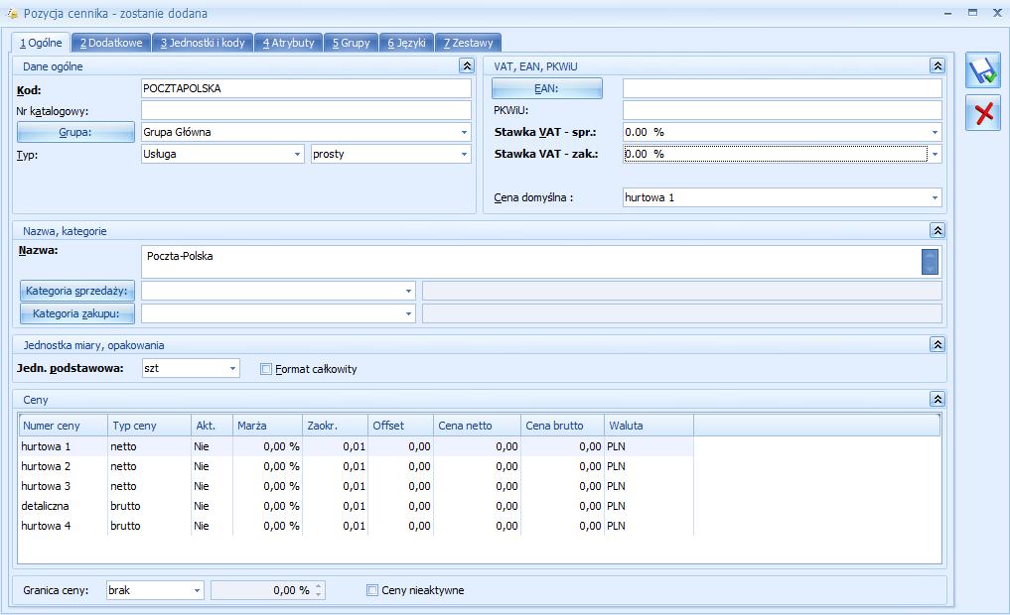Close the Pozycja cennika window
This screenshot has height=615, width=1010.
coord(997,13)
